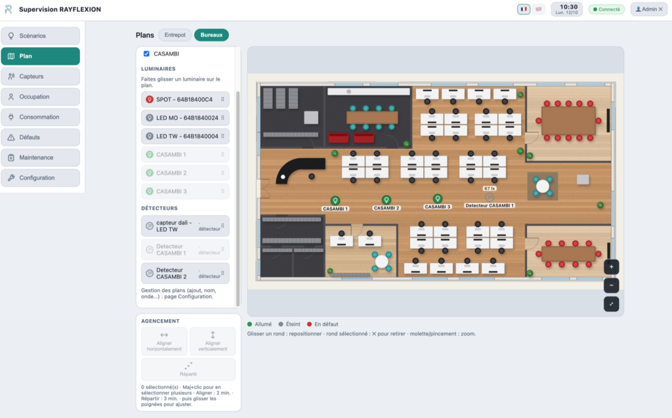Click the grey icon of LED TW
The width and height of the screenshot is (672, 418).
150,136
